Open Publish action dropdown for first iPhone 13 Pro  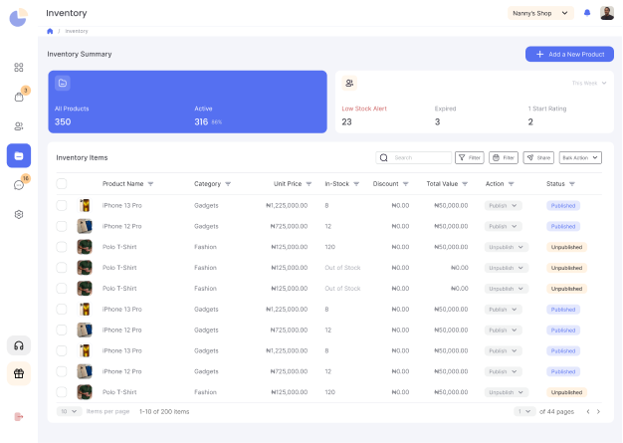click(503, 206)
